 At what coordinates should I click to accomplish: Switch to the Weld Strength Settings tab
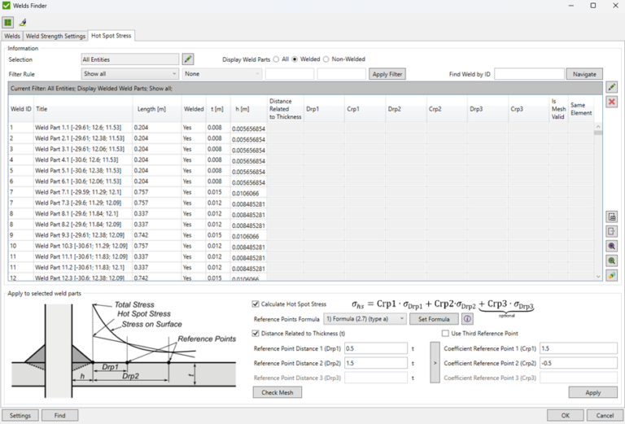tap(55, 36)
